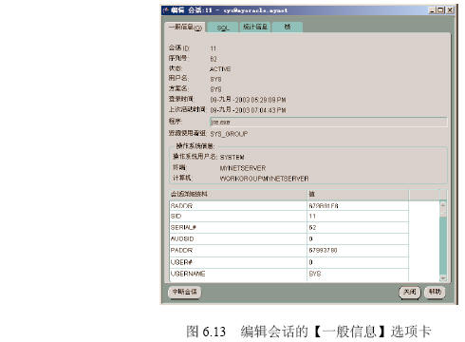Viewport: 465px width, 342px height.
Task: Click the ACTIVE status value
Action: tap(220, 69)
